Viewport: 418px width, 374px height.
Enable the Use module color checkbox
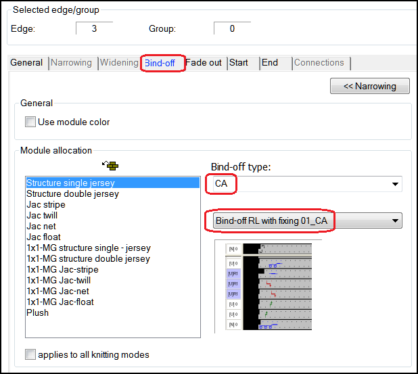point(30,122)
